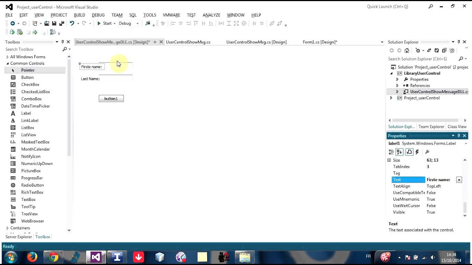Expand the Size property row

coord(389,160)
